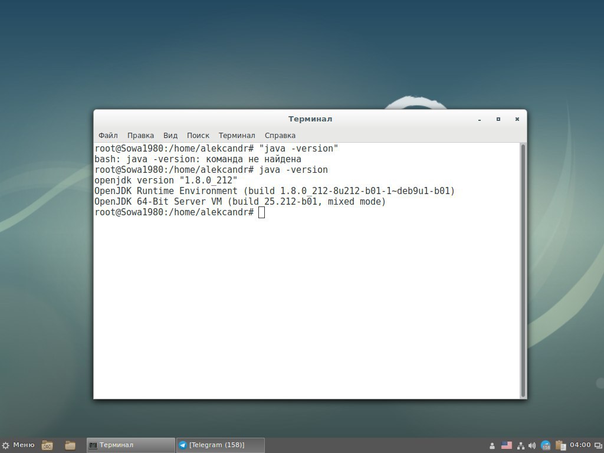Screen dimensions: 604x453
Task: Click the terminal vertical scrollbar
Action: pos(523,270)
